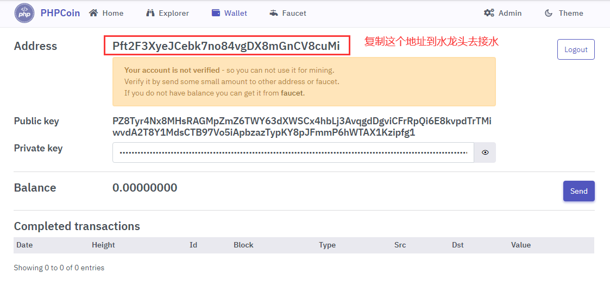This screenshot has width=610, height=286.
Task: Follow the faucet link in warning
Action: click(292, 93)
